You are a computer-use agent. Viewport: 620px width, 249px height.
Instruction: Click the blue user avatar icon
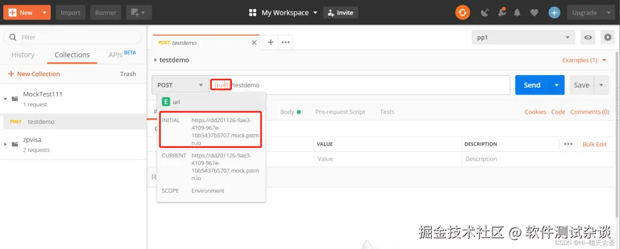[555, 13]
